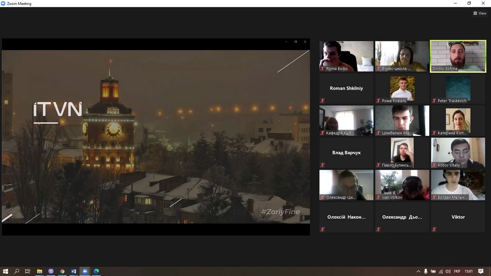This screenshot has width=491, height=276.
Task: Switch to Microsoft Word in taskbar
Action: pos(74,271)
